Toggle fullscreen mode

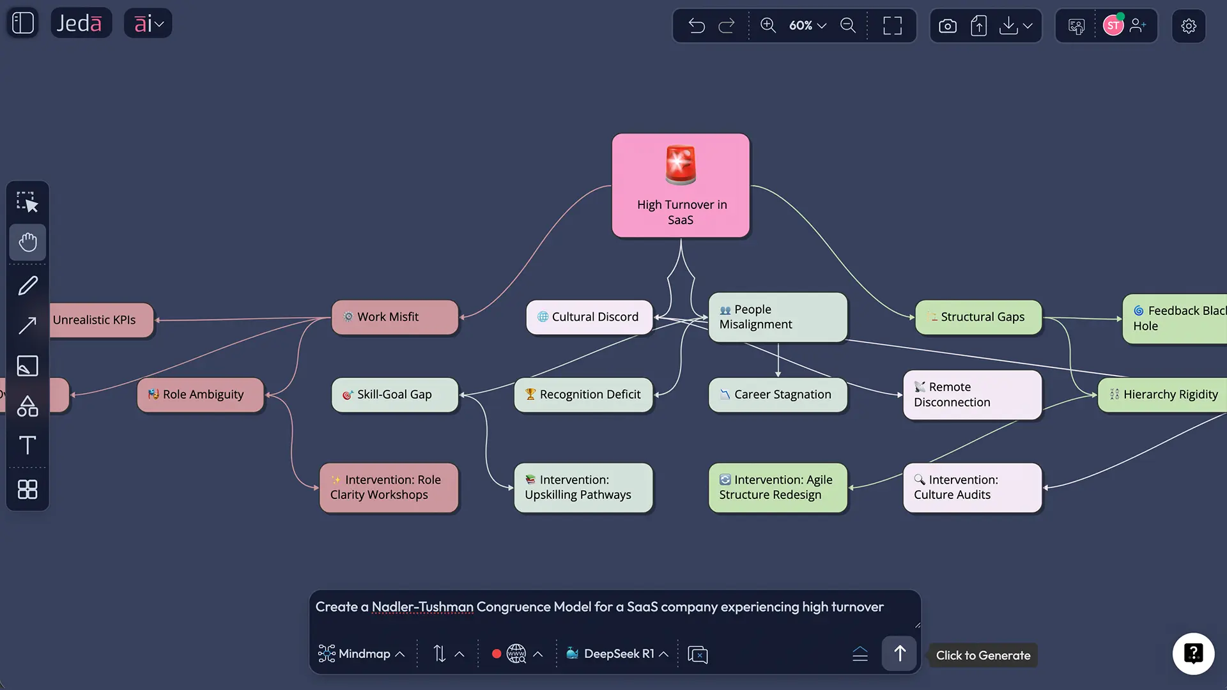coord(893,26)
